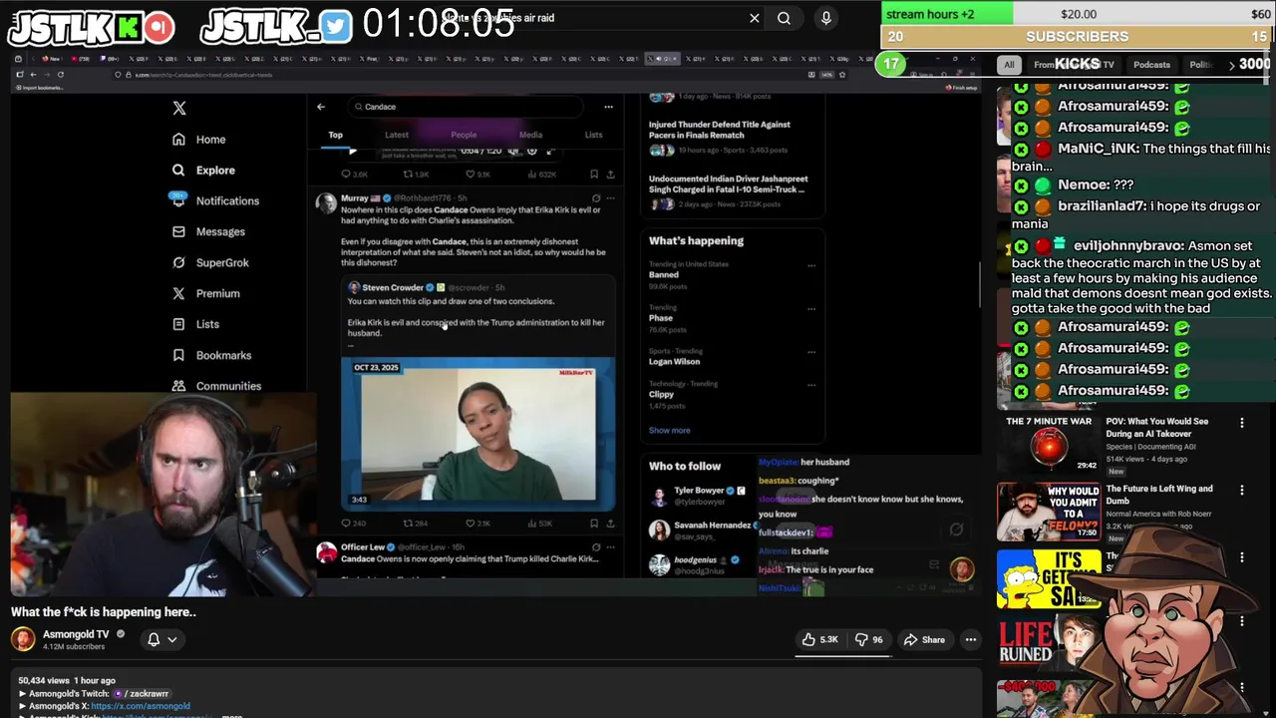Open the three-dot menu beside X search box
The width and height of the screenshot is (1276, 718).
608,107
